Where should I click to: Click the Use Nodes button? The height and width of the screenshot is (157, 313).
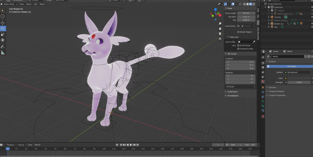pyautogui.click(x=290, y=66)
